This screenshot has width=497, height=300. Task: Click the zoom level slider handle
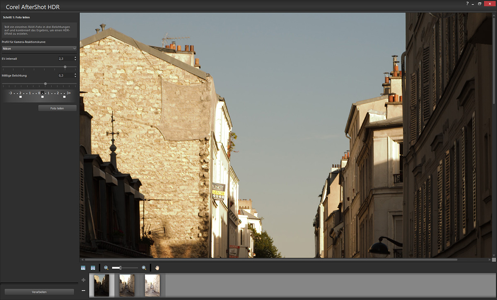[x=120, y=268]
